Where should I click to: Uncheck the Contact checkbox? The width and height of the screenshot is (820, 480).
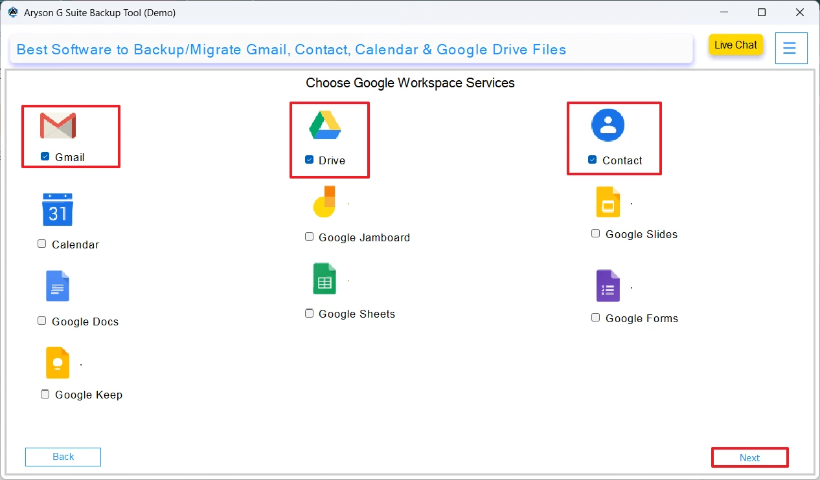(592, 160)
